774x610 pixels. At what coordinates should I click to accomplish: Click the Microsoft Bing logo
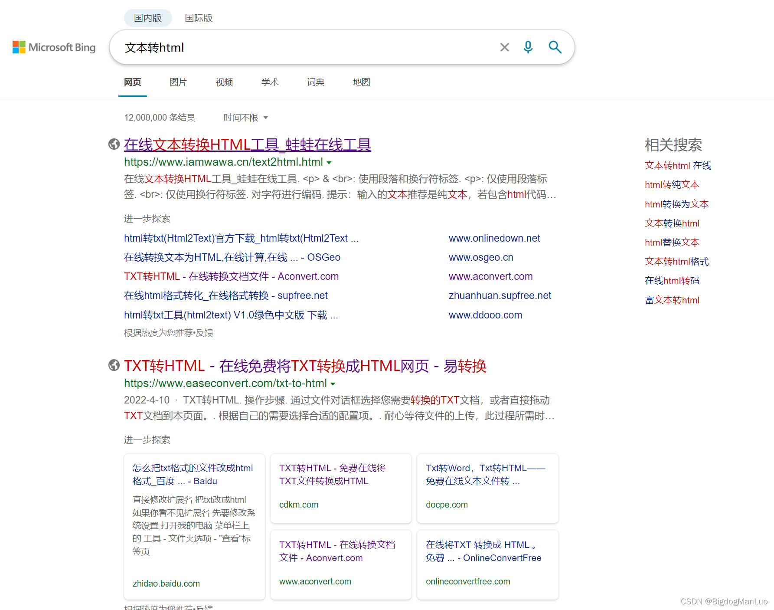pyautogui.click(x=54, y=47)
